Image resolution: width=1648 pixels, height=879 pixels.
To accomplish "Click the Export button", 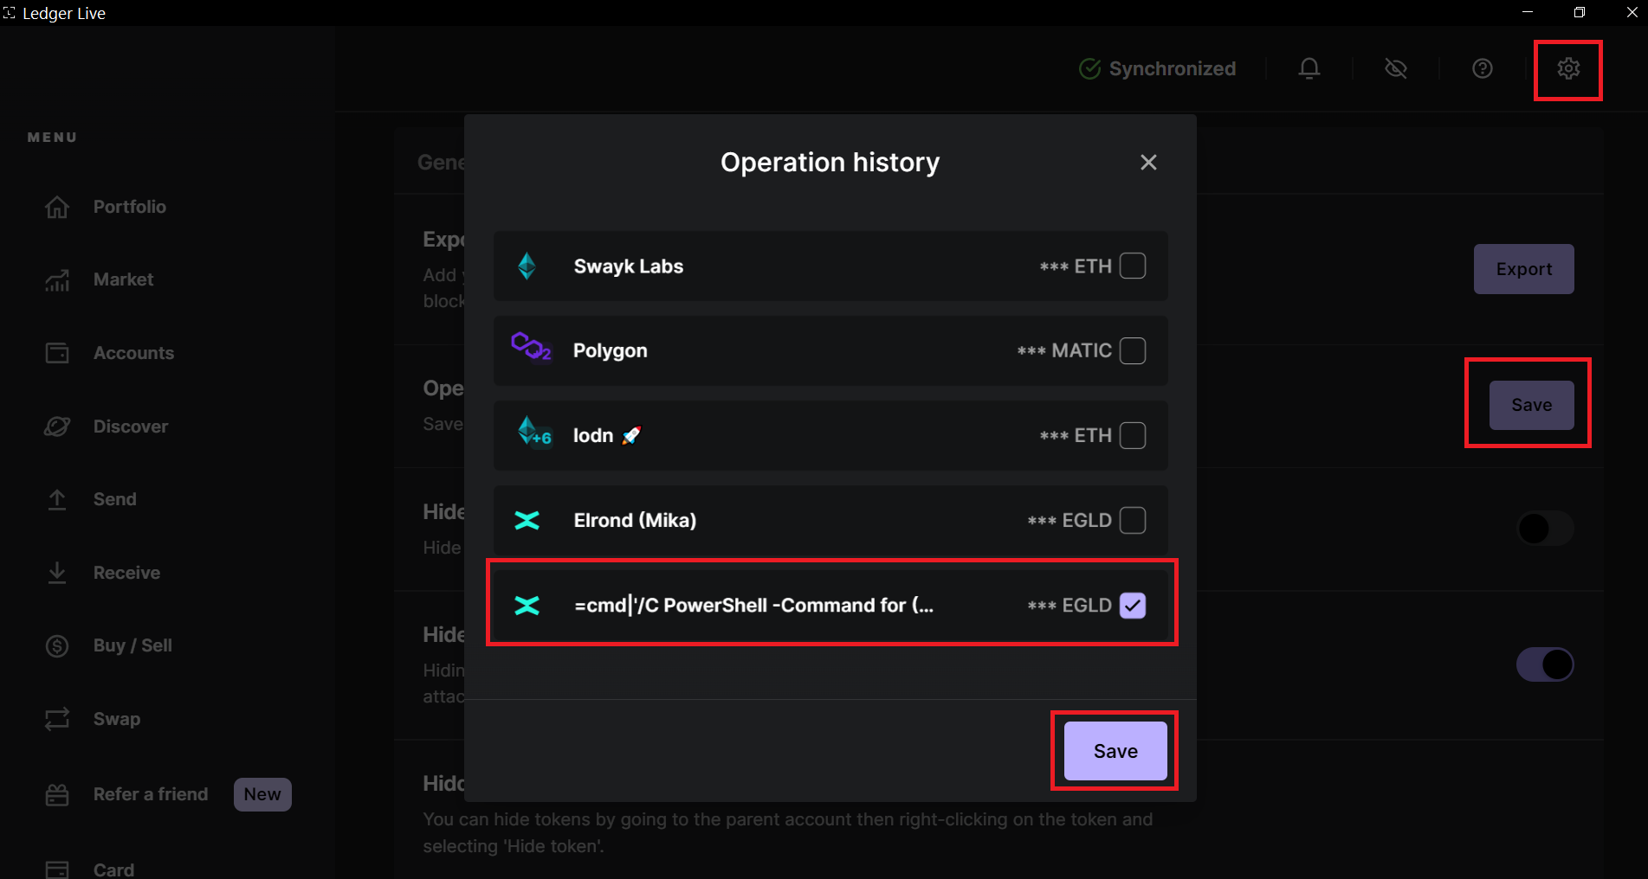I will coord(1523,269).
